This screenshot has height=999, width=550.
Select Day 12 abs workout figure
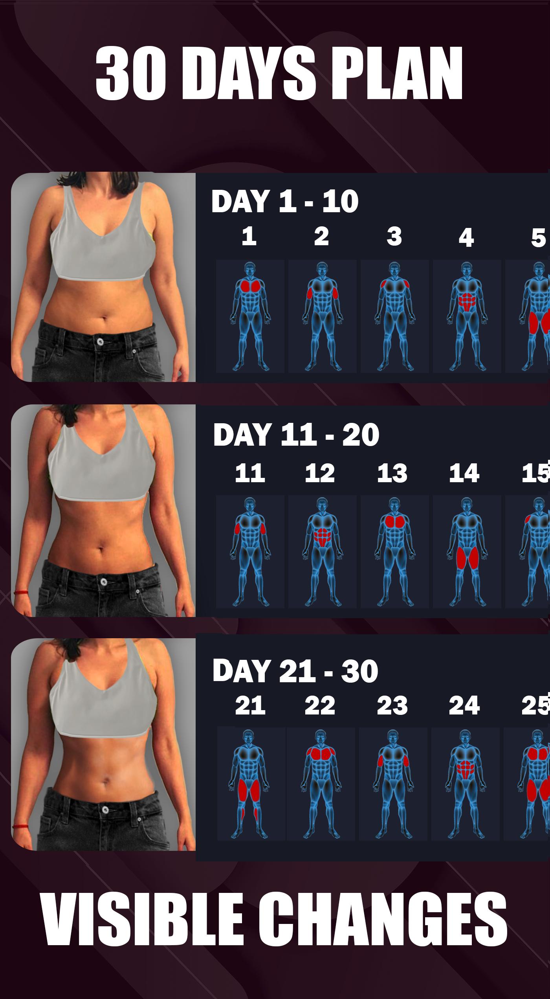pyautogui.click(x=322, y=552)
